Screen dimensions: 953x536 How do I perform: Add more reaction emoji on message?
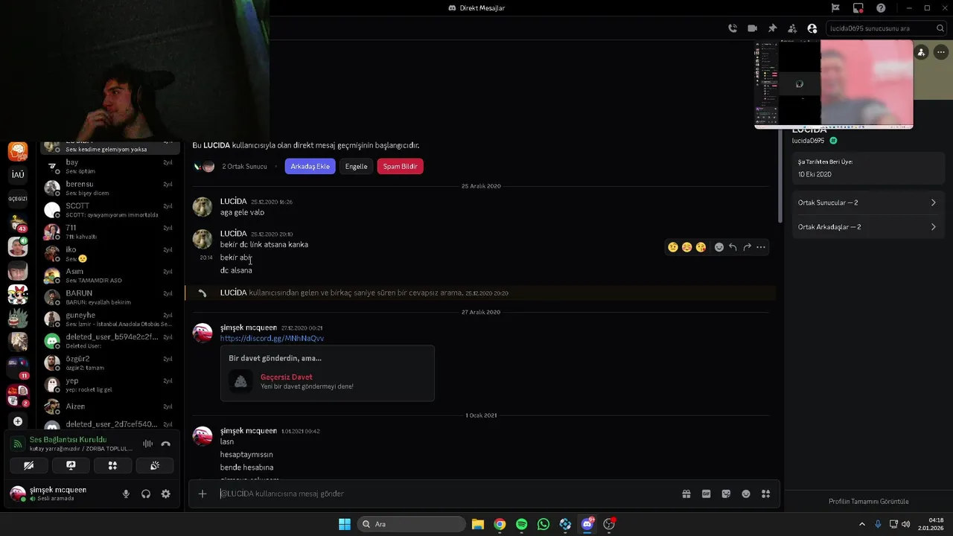point(719,247)
